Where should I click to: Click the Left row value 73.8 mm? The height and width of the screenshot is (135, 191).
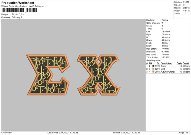click(166, 32)
